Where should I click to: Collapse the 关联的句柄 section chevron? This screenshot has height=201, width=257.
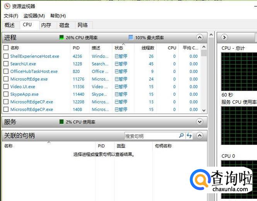point(200,135)
